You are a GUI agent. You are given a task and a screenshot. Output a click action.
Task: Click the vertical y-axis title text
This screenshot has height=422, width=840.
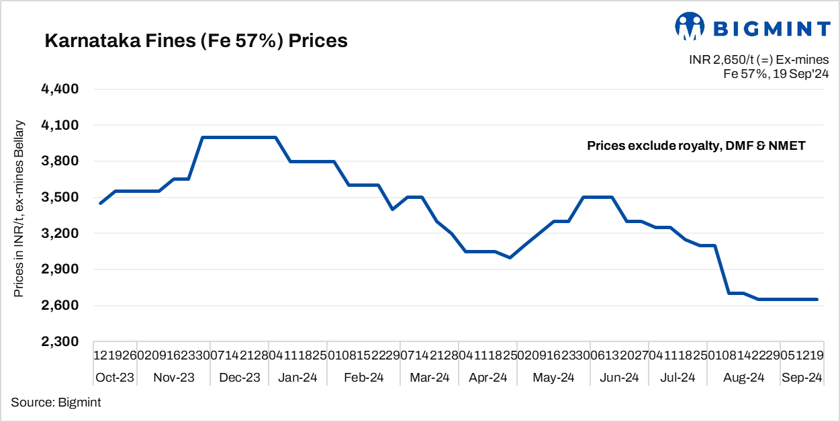(19, 210)
